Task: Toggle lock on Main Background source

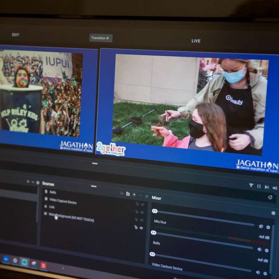Action: coord(136,227)
